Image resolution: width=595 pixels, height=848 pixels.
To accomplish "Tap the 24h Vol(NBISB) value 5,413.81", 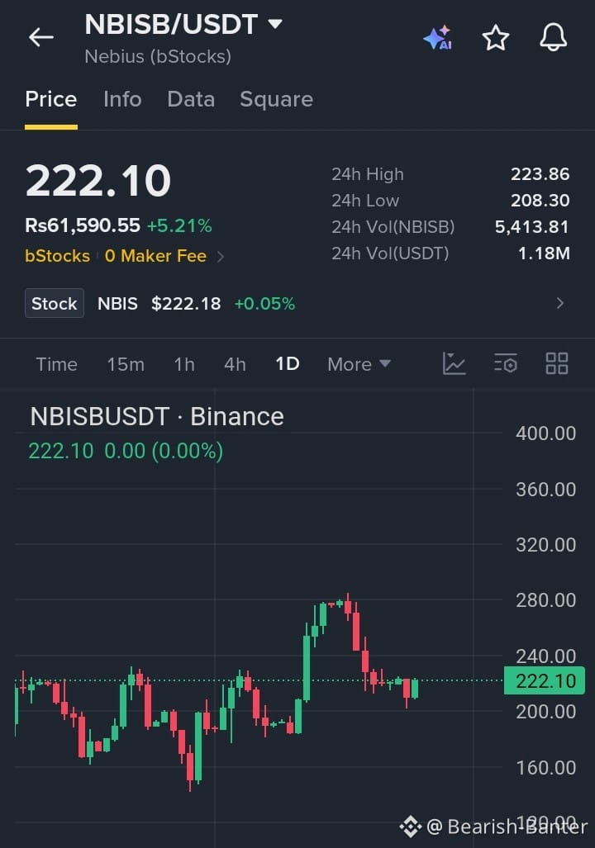I will tap(531, 226).
